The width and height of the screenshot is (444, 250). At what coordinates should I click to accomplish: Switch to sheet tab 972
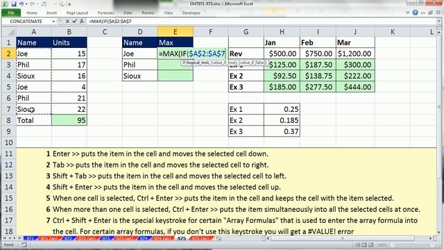coord(68,238)
